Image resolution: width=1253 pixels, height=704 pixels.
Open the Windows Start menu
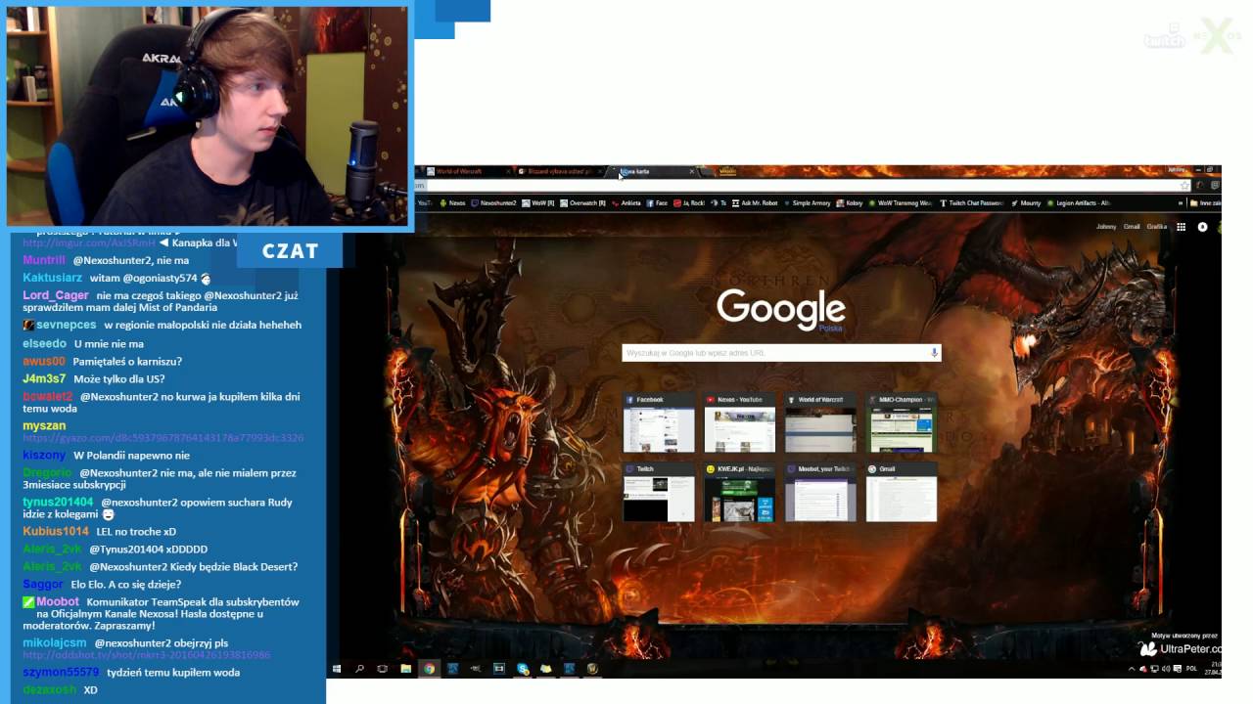[x=337, y=669]
